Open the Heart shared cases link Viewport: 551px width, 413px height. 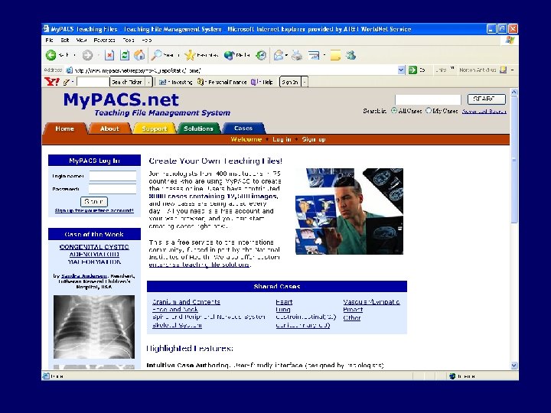[284, 301]
